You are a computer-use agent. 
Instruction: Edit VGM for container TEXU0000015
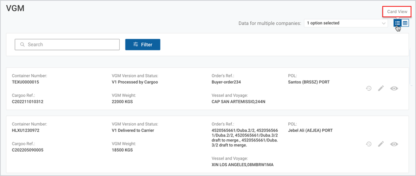point(381,88)
